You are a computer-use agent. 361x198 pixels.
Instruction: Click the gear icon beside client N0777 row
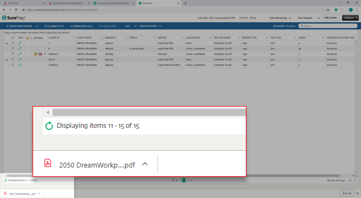pyautogui.click(x=7, y=60)
